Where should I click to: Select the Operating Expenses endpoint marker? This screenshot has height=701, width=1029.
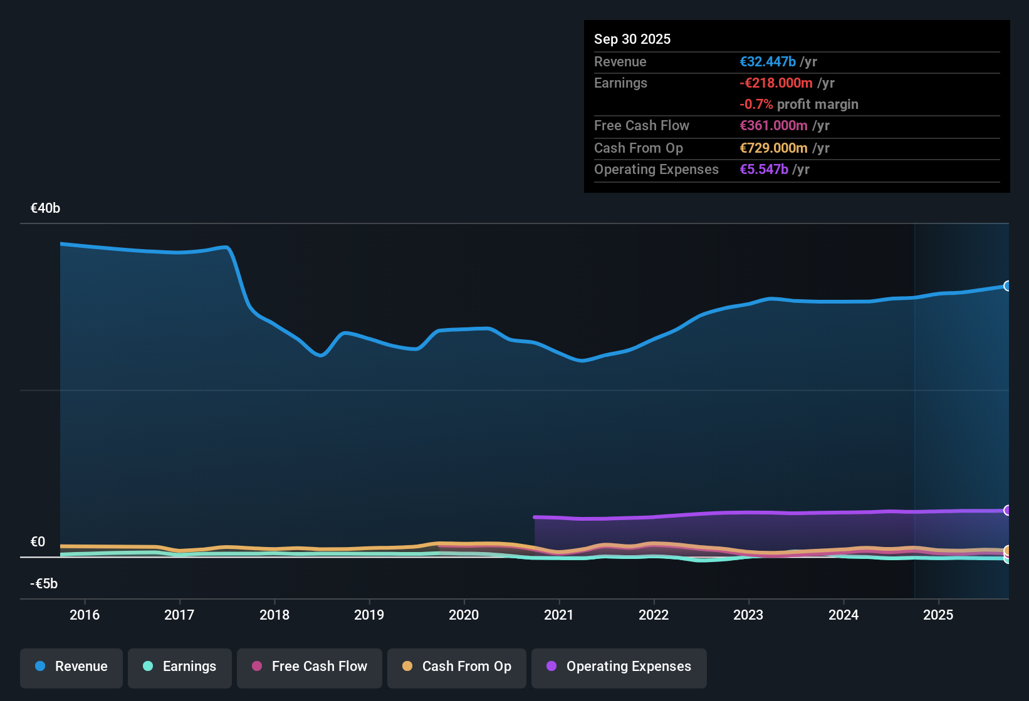pos(1008,510)
